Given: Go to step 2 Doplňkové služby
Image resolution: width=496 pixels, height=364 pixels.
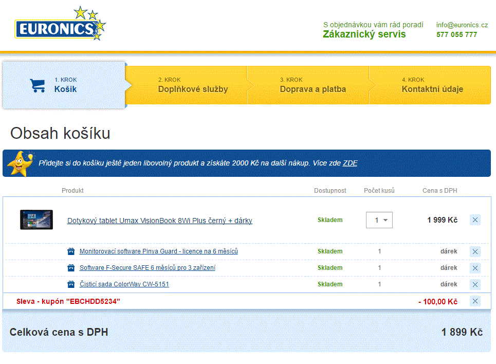Looking at the screenshot, I should click(x=186, y=85).
